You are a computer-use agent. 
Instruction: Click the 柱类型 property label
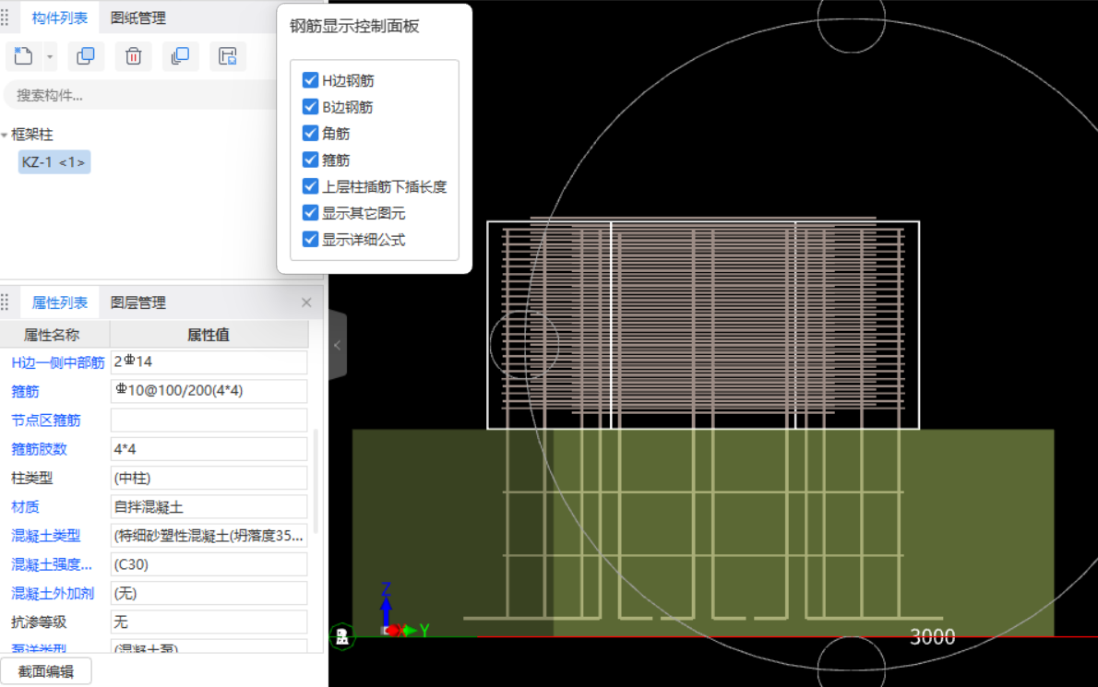point(32,478)
